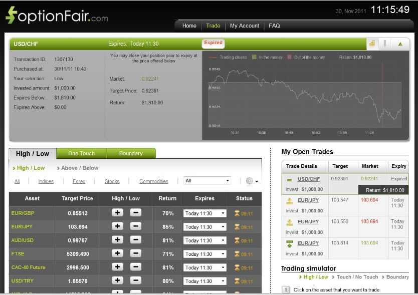The height and width of the screenshot is (295, 418).
Task: Click the up arrow icon of EUR/JPY 103.814 trade
Action: pyautogui.click(x=290, y=243)
